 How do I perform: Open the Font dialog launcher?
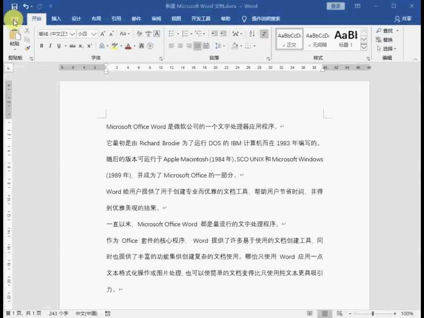161,58
